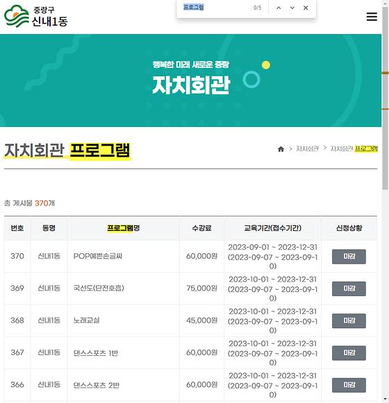Open the hamburger menu icon
The height and width of the screenshot is (403, 389).
click(x=372, y=17)
